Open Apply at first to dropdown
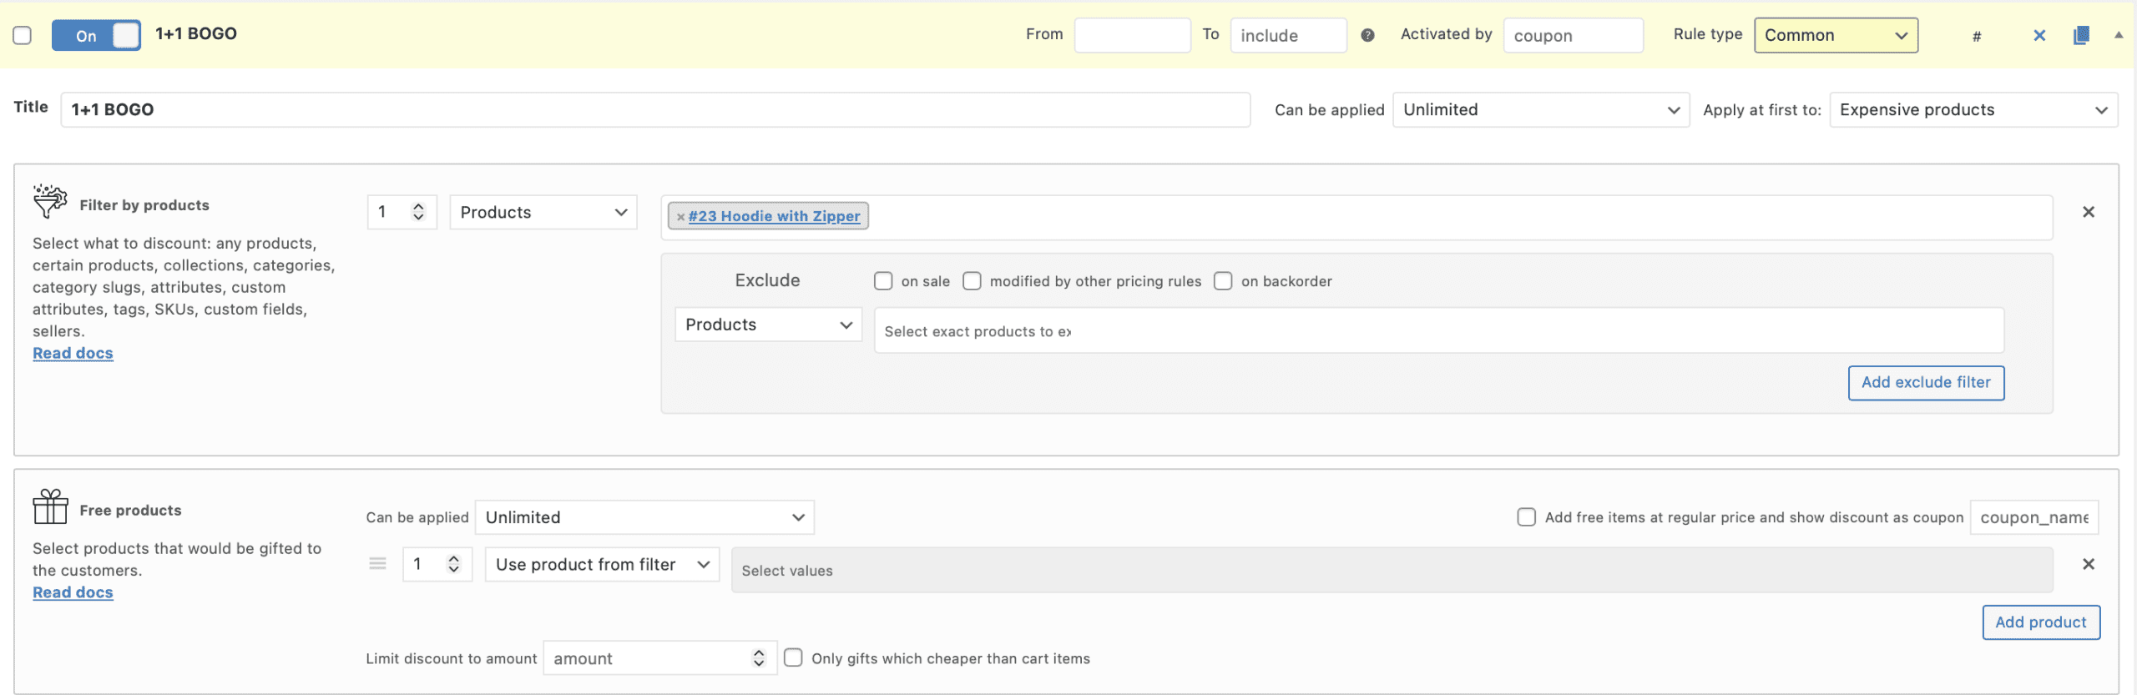This screenshot has width=2137, height=695. click(1973, 110)
